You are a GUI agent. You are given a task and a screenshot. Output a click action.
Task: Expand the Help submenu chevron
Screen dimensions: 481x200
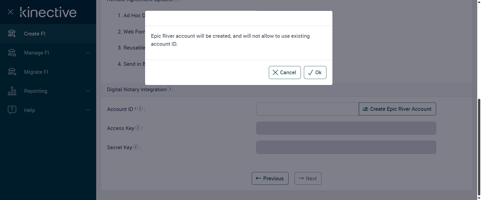[x=88, y=110]
